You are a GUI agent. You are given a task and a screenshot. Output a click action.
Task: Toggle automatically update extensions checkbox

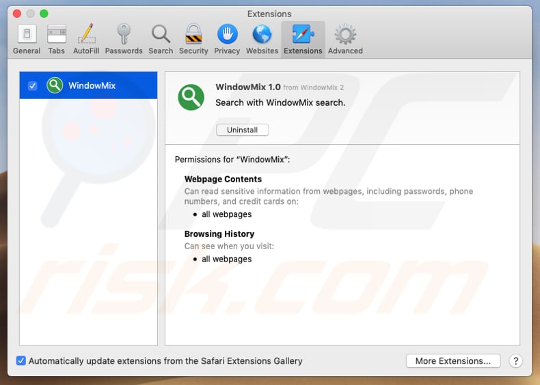point(21,360)
